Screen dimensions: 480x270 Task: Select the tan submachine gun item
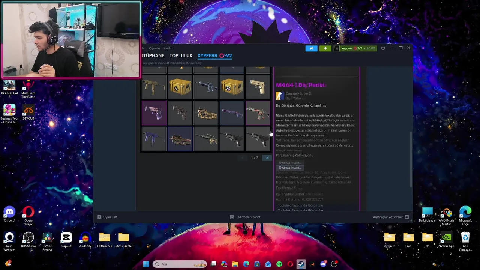[x=154, y=87]
